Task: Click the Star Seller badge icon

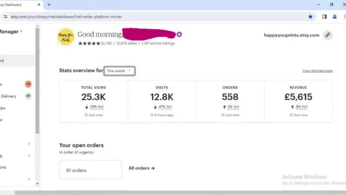Action: point(179,34)
